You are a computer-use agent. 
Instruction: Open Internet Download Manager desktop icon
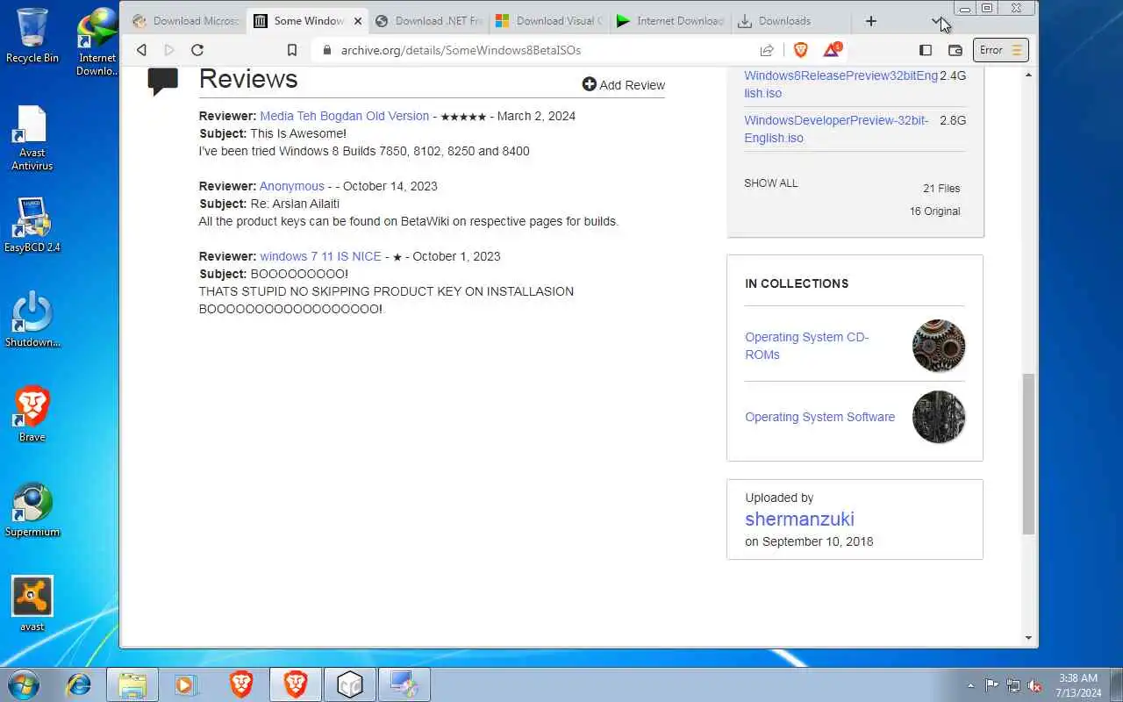(x=97, y=41)
